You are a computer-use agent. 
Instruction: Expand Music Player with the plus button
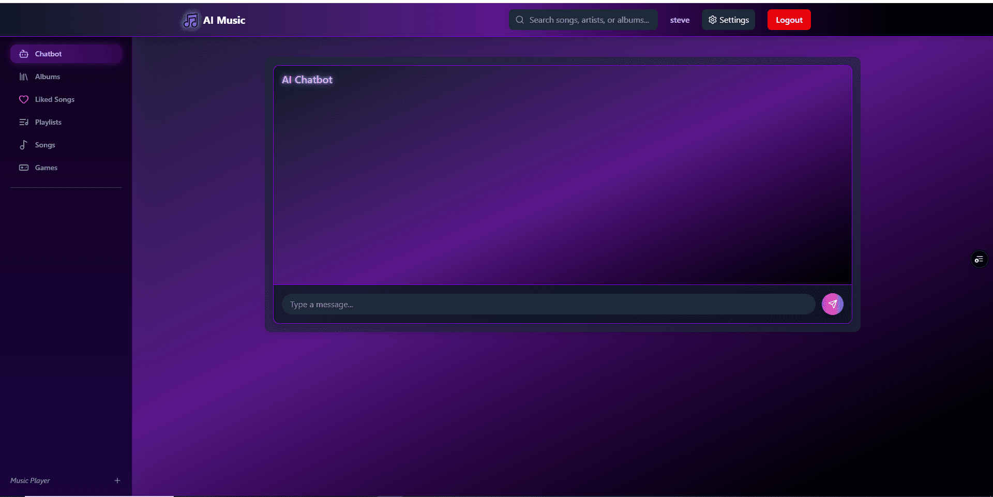tap(117, 480)
